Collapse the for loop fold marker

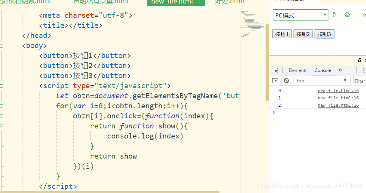tap(2, 106)
